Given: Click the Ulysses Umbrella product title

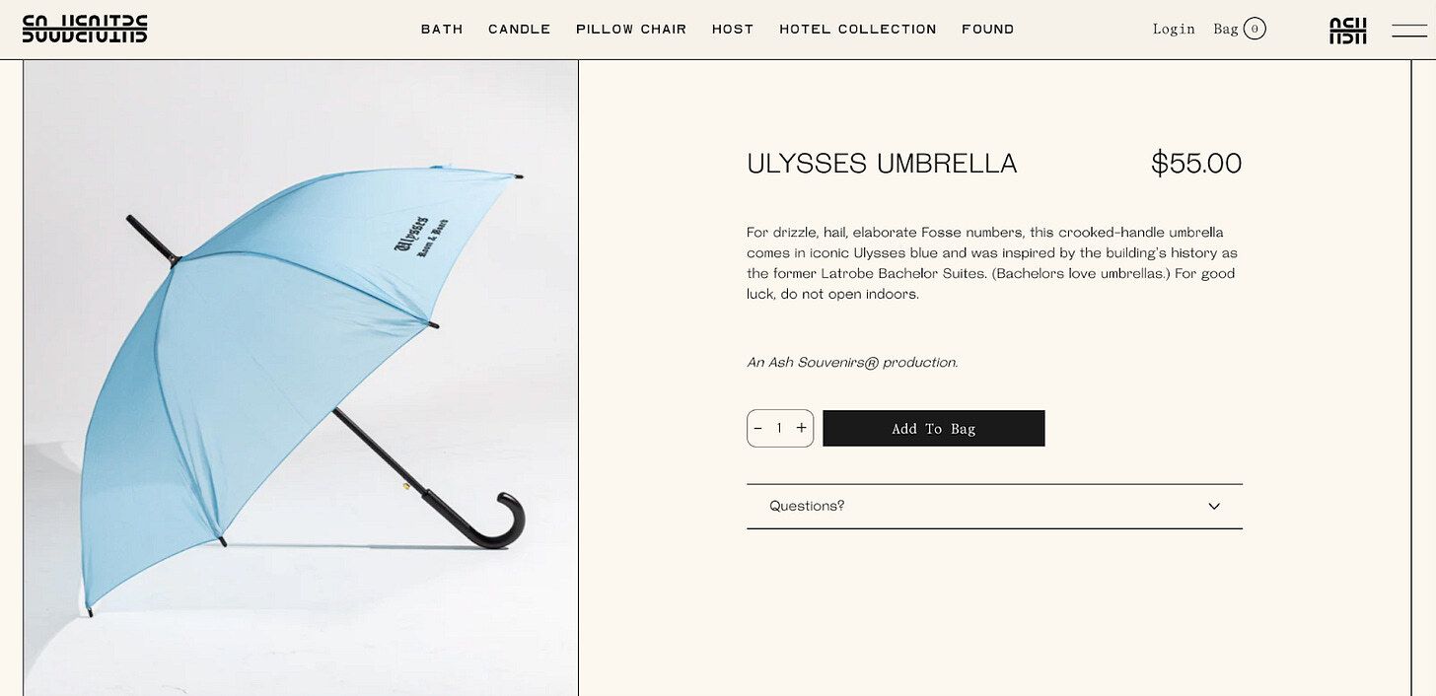Looking at the screenshot, I should [882, 164].
